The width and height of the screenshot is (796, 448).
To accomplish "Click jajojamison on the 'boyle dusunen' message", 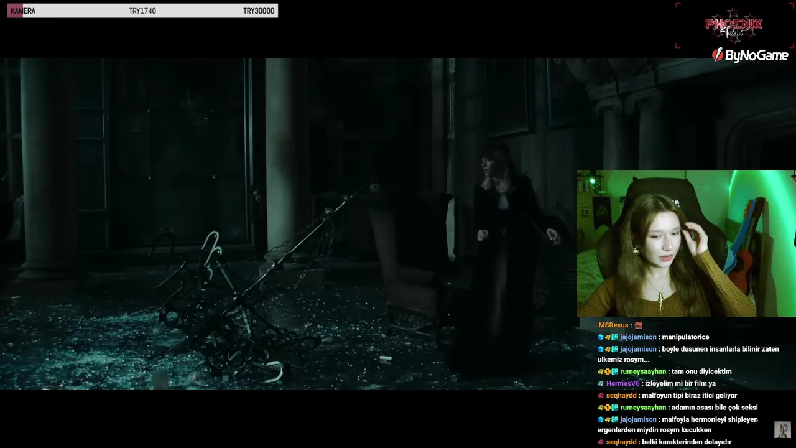I will pyautogui.click(x=638, y=349).
